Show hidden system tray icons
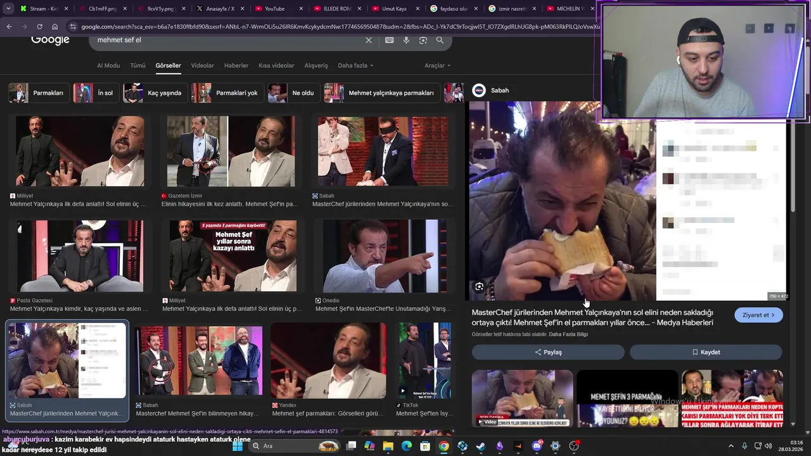 point(731,446)
